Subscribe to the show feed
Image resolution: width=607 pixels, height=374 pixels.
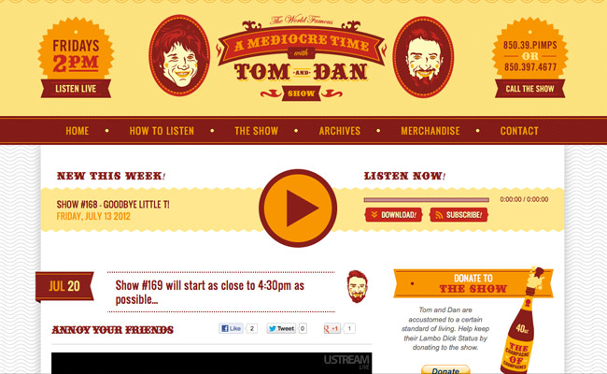pos(459,215)
